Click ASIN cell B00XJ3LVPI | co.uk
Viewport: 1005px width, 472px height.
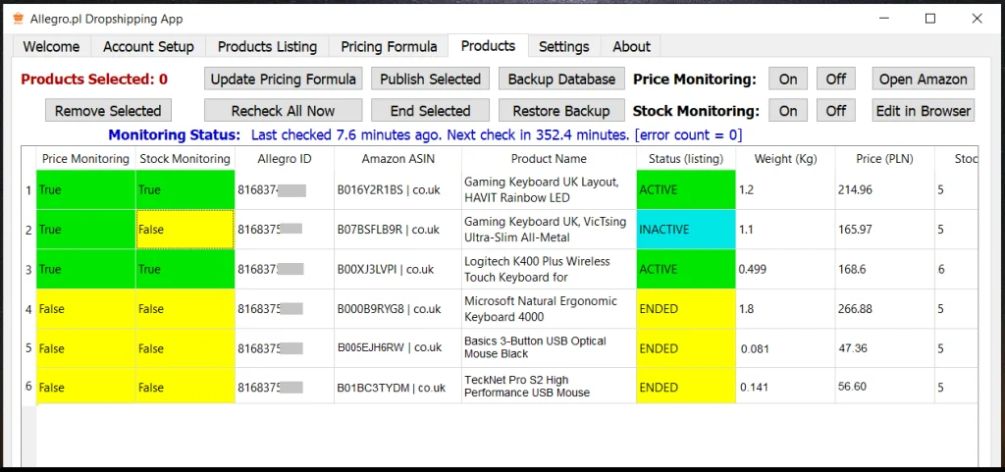pos(398,269)
